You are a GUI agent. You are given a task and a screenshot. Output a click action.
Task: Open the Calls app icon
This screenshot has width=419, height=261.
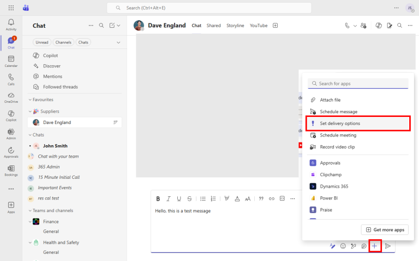[x=11, y=79]
